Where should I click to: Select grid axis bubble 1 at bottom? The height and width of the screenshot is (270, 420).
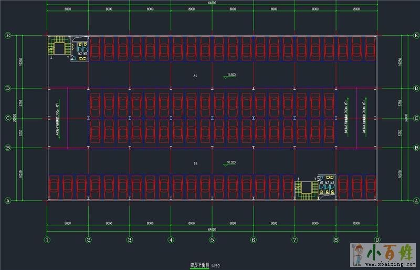click(x=47, y=240)
